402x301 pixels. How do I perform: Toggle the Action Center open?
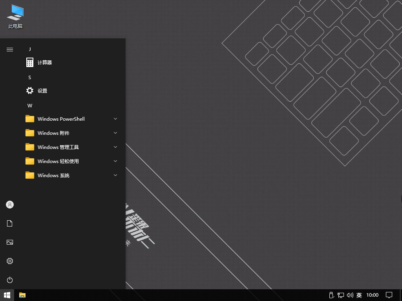click(389, 295)
